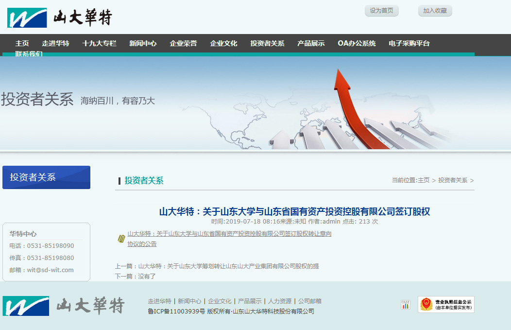Open the 走进华特 menu item
Viewport: 511px width, 330px height.
tap(56, 43)
